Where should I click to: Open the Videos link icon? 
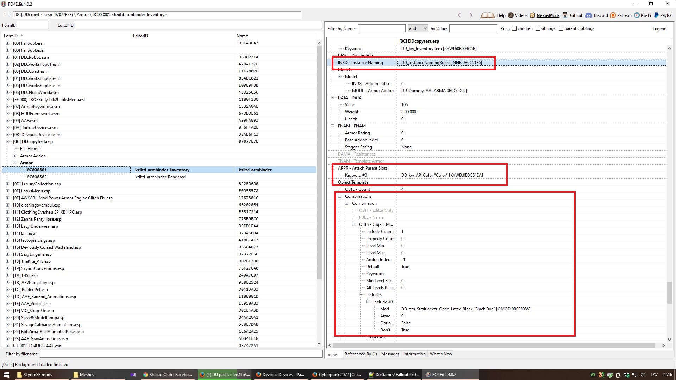point(511,15)
